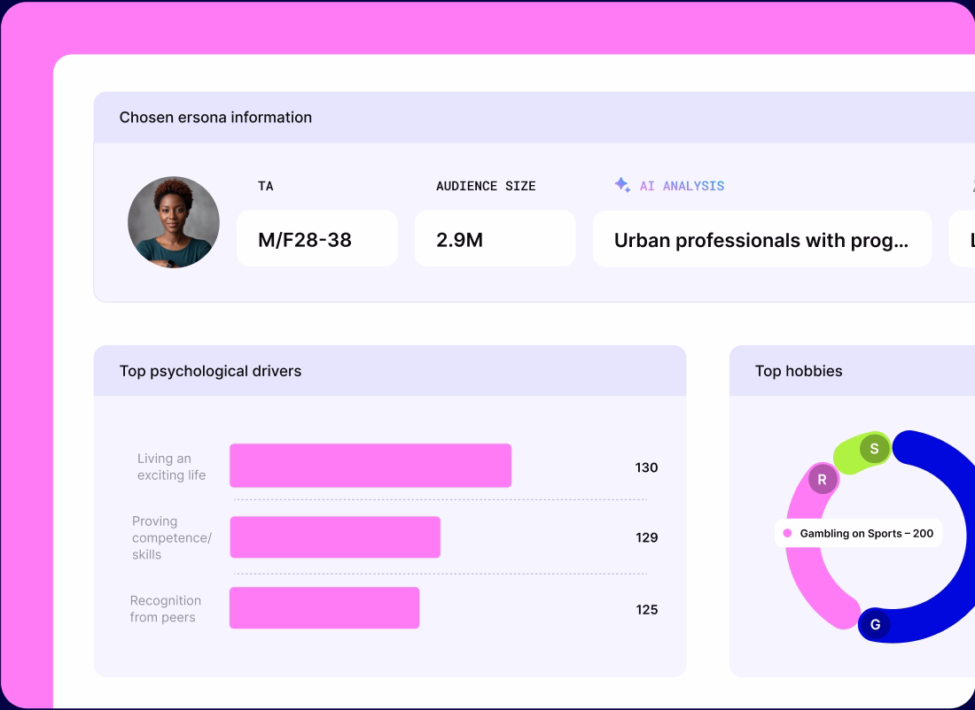Click the persona avatar photo
Image resolution: width=975 pixels, height=710 pixels.
pos(174,222)
